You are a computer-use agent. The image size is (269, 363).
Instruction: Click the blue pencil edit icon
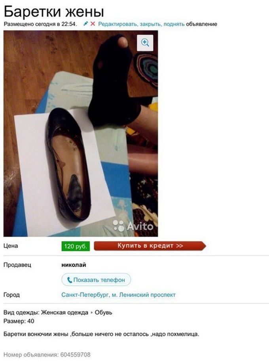(x=86, y=24)
